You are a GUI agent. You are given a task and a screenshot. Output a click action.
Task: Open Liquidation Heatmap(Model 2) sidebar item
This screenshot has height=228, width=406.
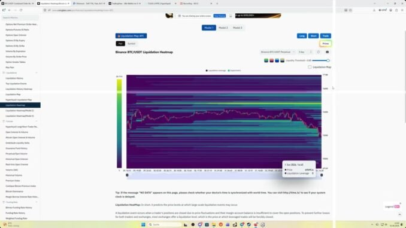20,111
